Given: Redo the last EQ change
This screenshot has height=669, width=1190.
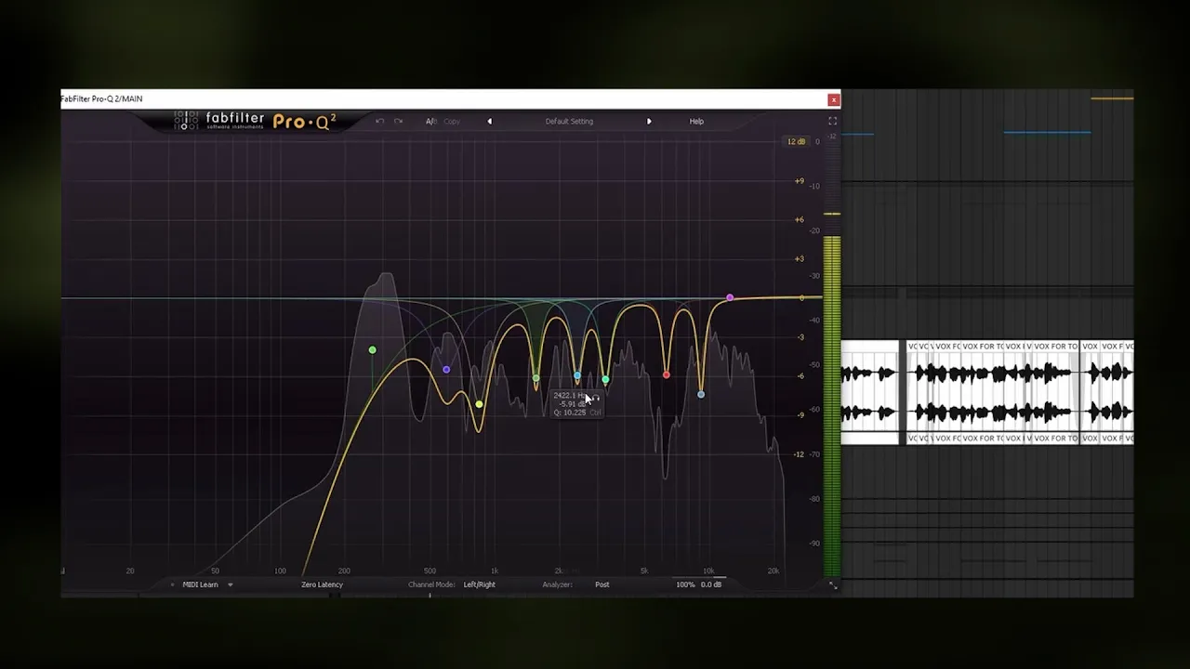Looking at the screenshot, I should pyautogui.click(x=398, y=121).
